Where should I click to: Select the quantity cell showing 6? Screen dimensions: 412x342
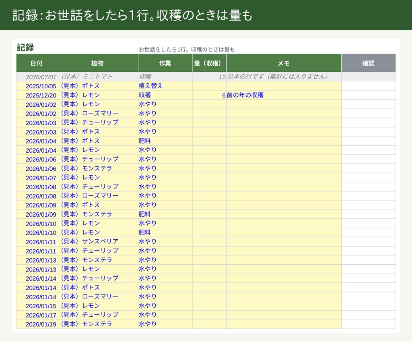click(209, 95)
